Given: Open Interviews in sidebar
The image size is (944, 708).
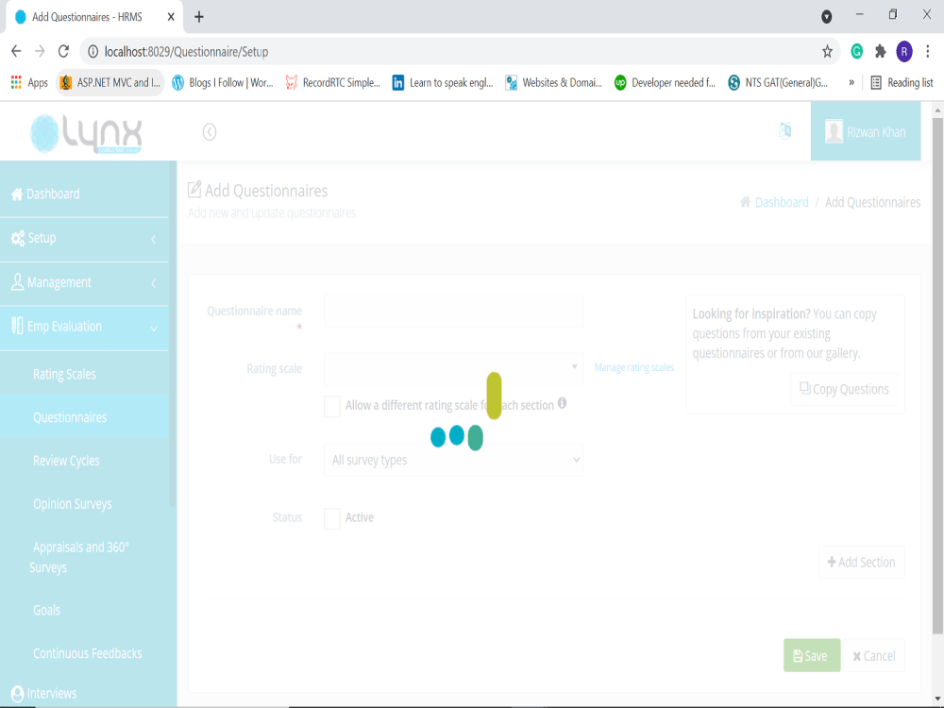Looking at the screenshot, I should coord(84,694).
